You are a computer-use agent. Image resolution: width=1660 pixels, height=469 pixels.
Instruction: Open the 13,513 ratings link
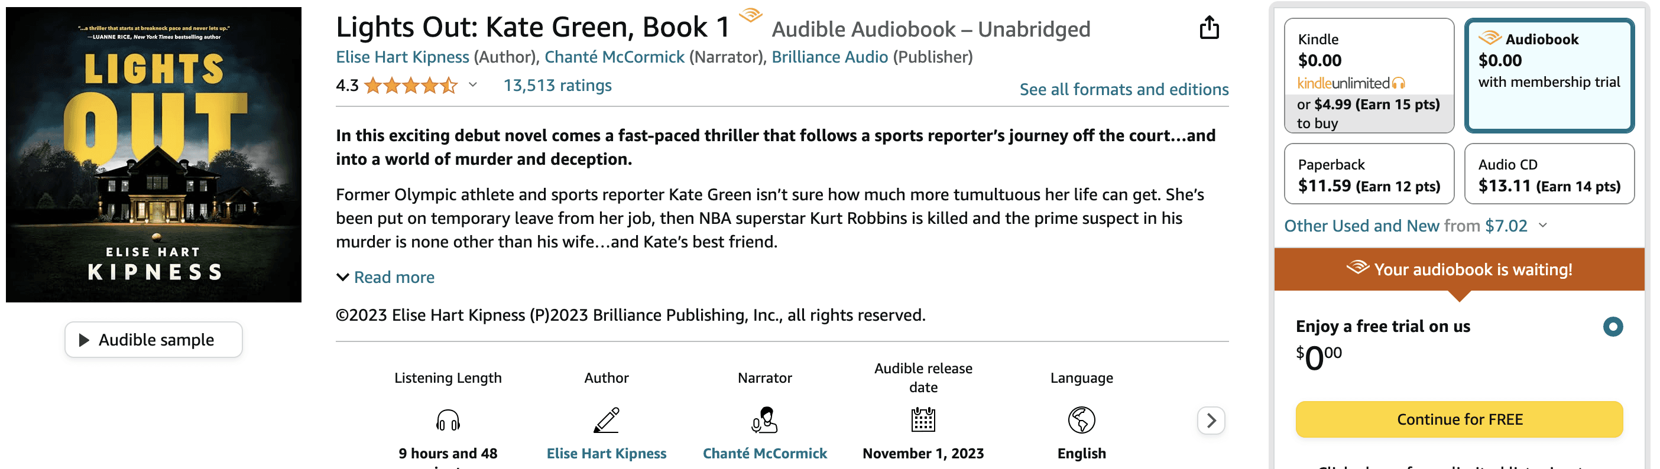pos(557,85)
